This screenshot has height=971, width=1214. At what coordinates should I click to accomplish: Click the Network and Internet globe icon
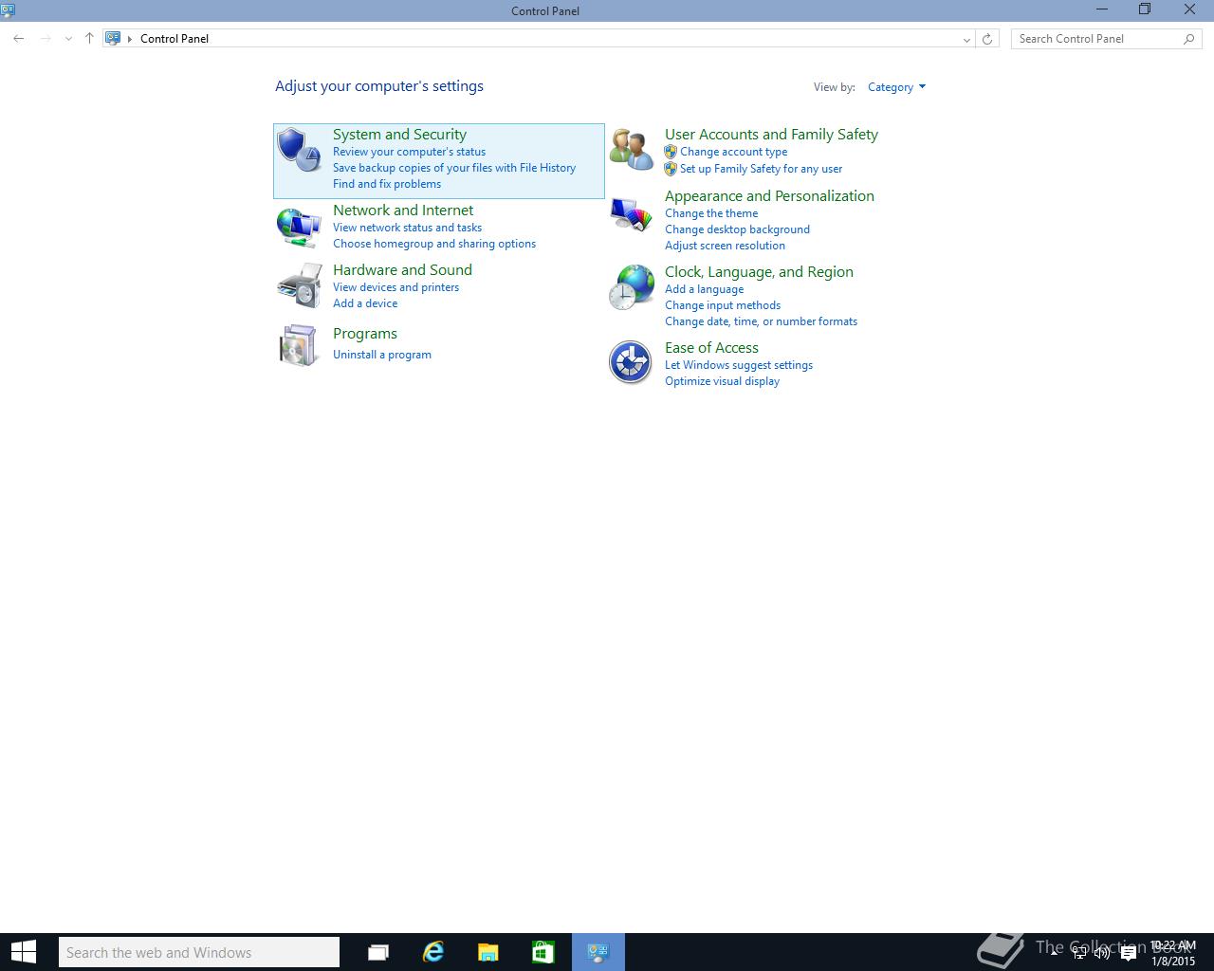pos(299,228)
